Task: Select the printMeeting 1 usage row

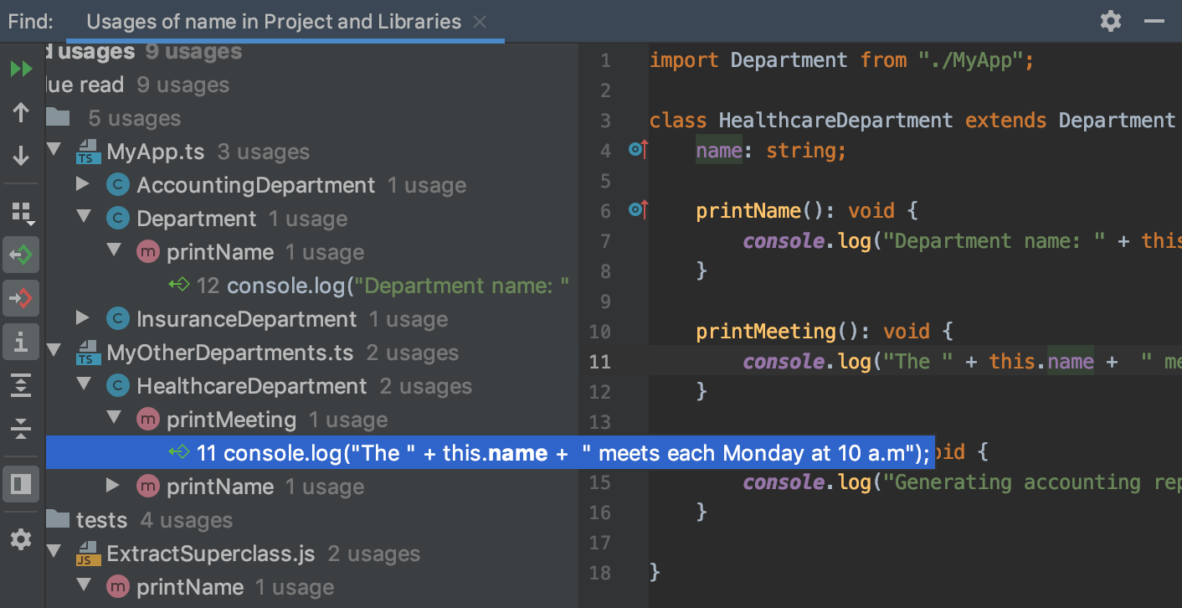Action: tap(312, 420)
